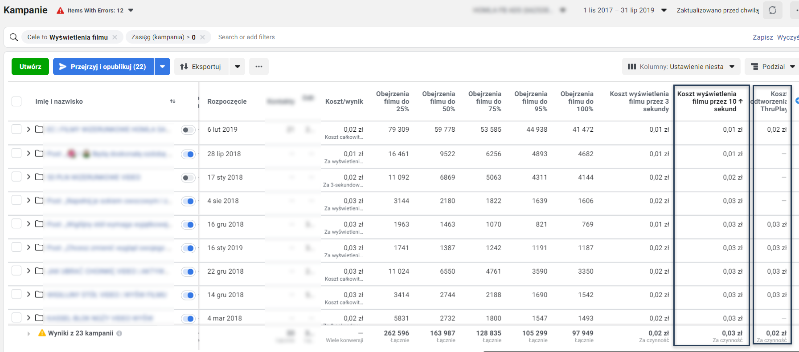Tick checkbox for the 16 gru 2018 campaign

pos(16,224)
